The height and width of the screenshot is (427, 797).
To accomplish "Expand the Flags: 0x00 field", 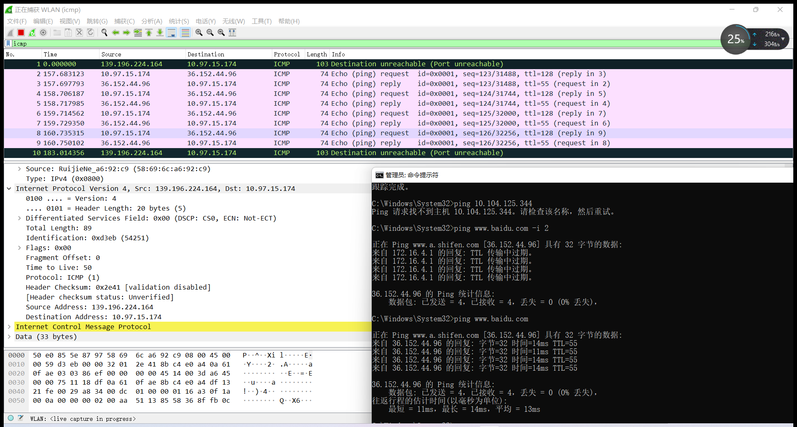I will pos(19,248).
